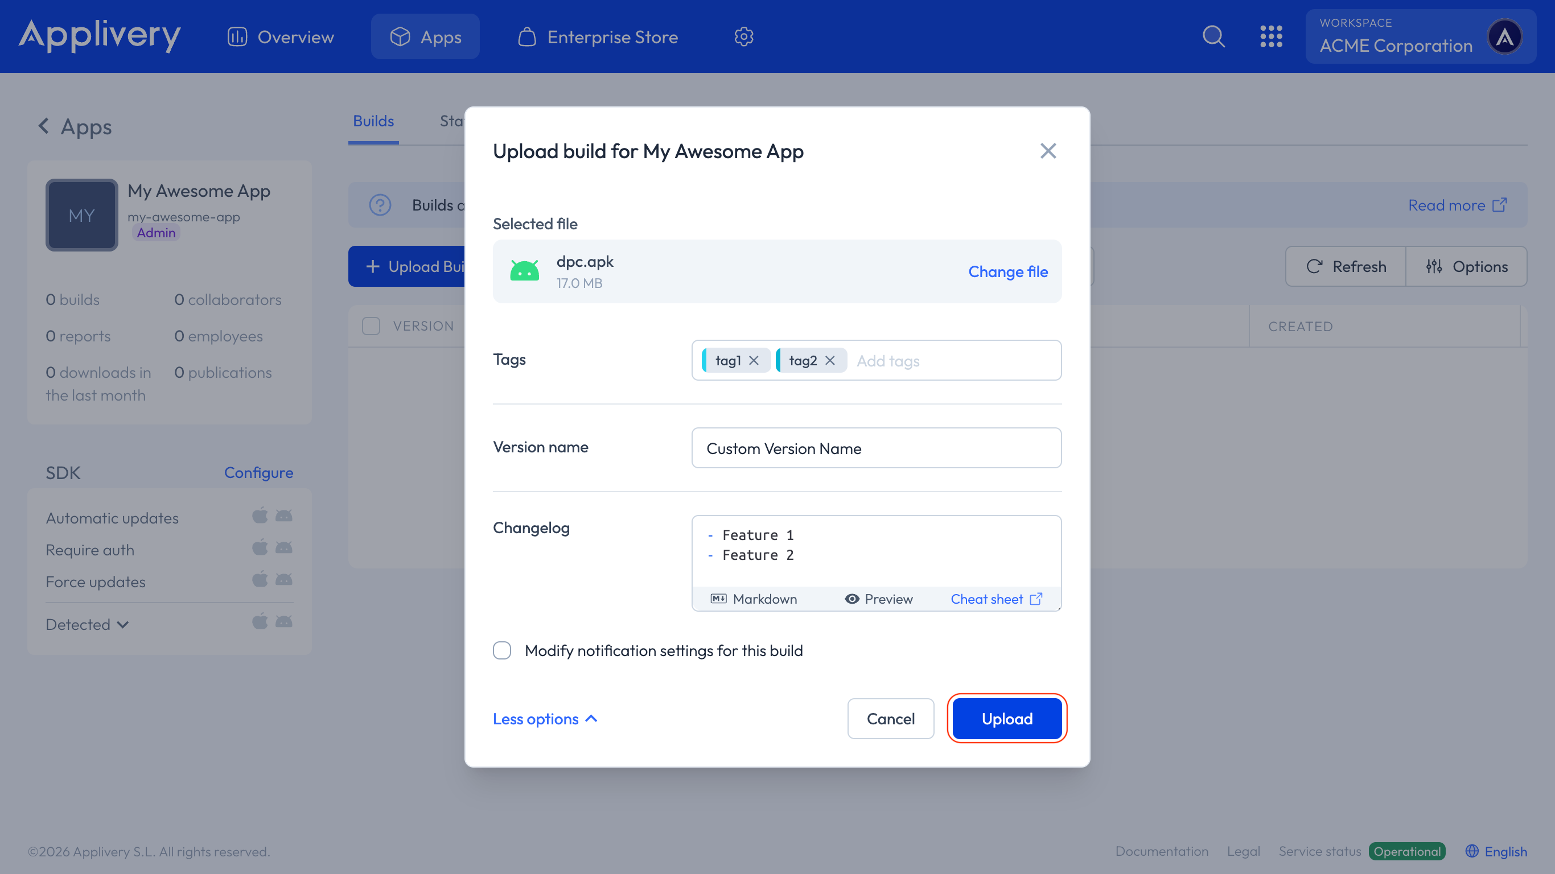The image size is (1555, 874).
Task: Open the Markdown Cheat sheet link
Action: (995, 599)
